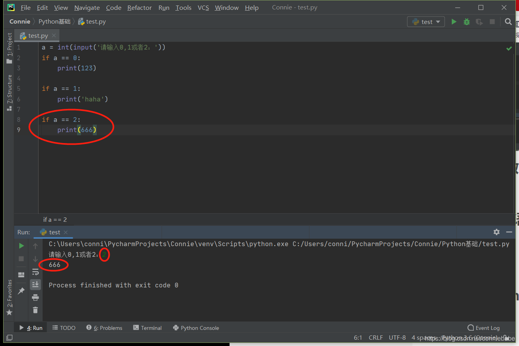Viewport: 519px width, 346px height.
Task: Click 'if a == 2' breadcrumb below editor
Action: click(x=55, y=219)
